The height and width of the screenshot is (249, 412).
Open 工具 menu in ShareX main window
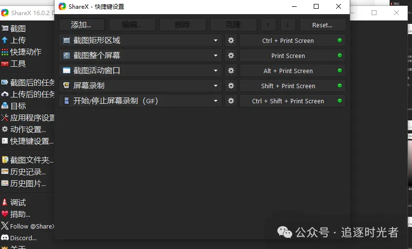[14, 63]
